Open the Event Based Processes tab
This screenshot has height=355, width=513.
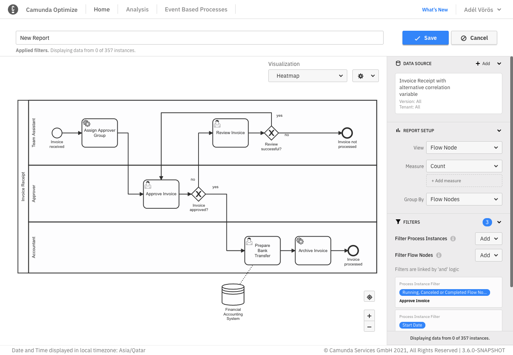[x=196, y=9]
